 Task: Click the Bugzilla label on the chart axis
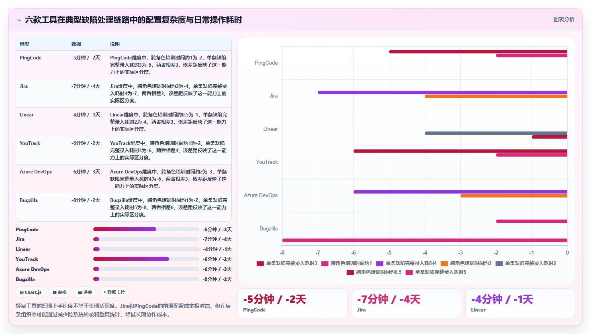(268, 229)
